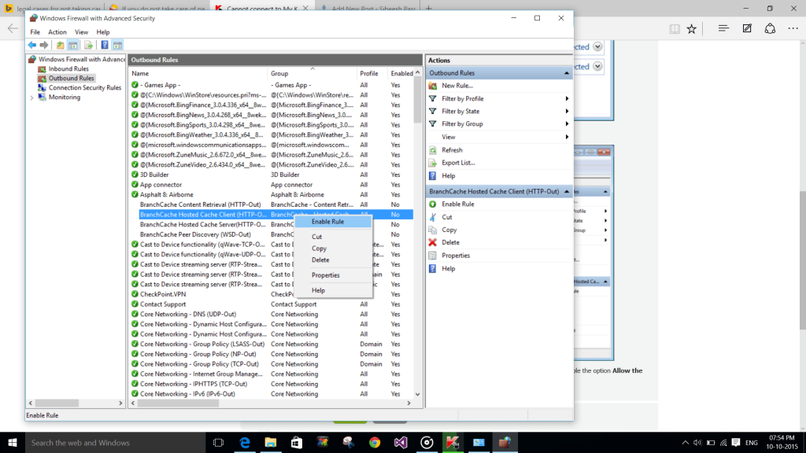
Task: Expand the Filter by Profile submenu arrow
Action: click(x=567, y=98)
